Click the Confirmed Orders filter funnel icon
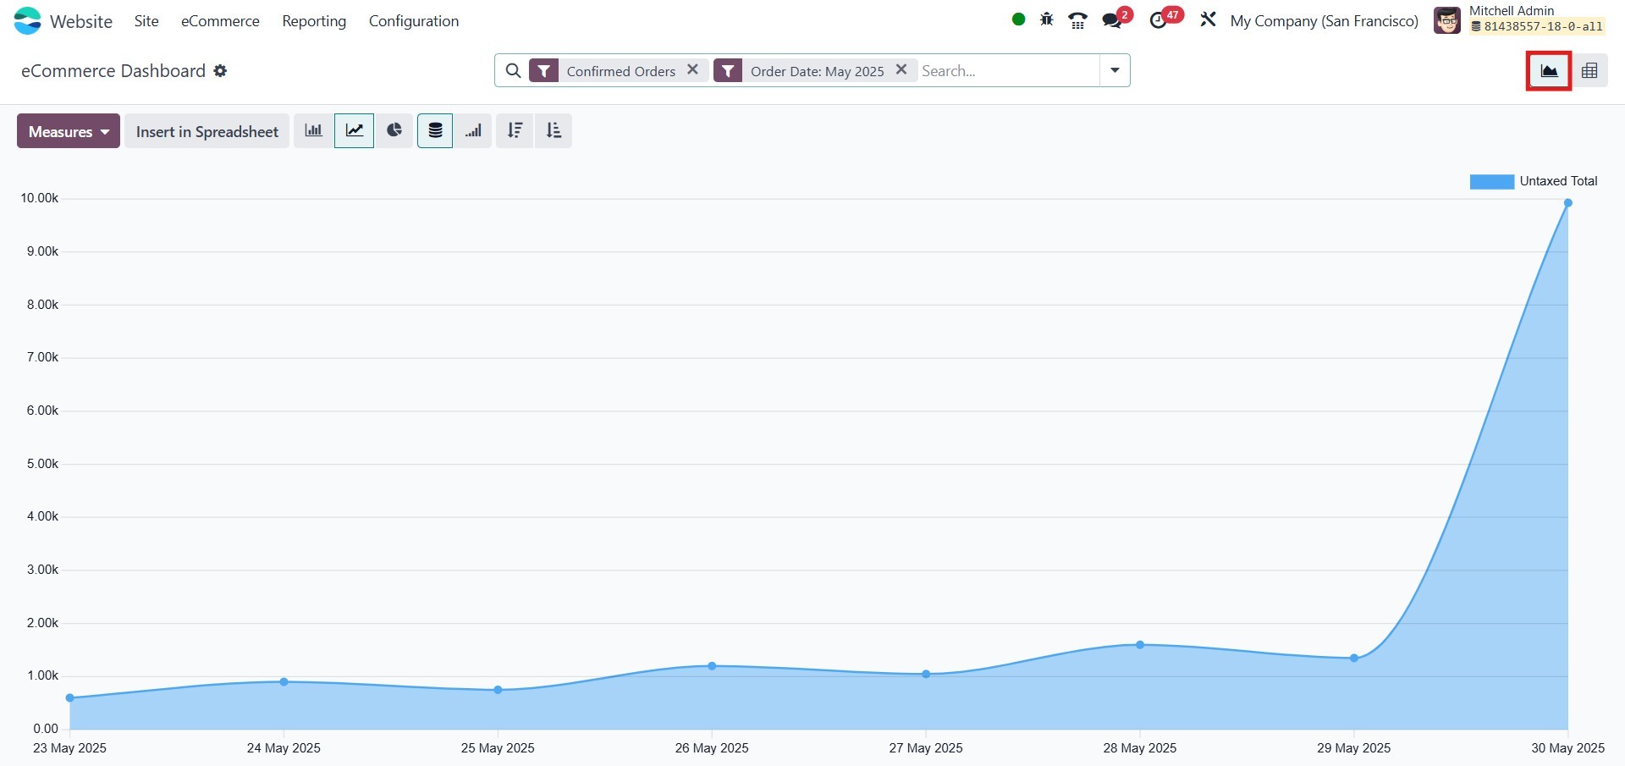 [x=544, y=71]
